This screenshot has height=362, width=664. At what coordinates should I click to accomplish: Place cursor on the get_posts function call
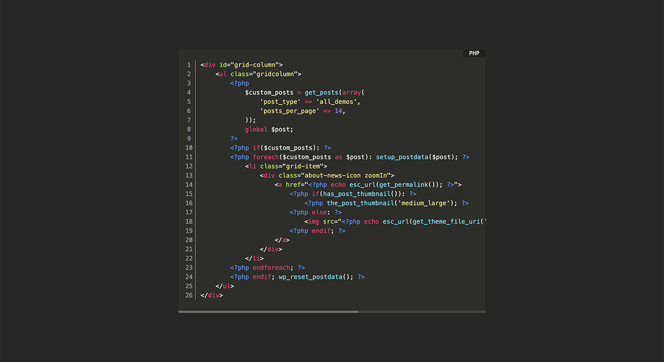(x=321, y=92)
